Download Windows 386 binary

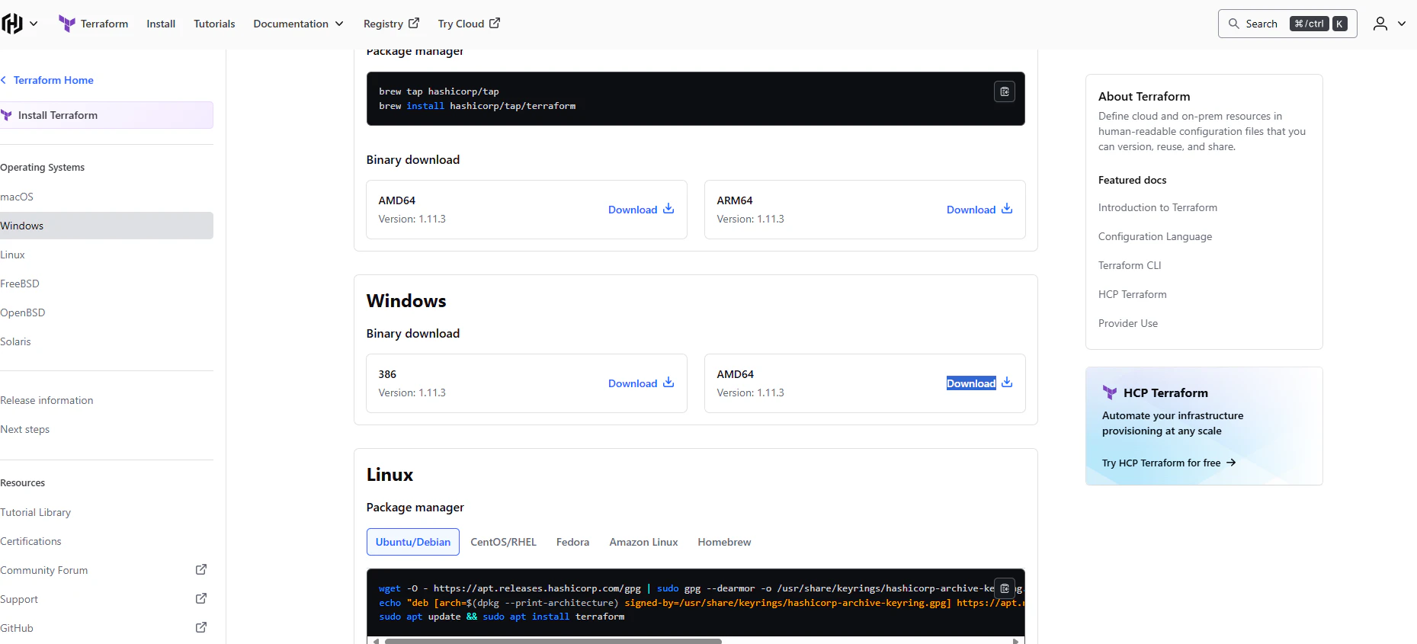coord(633,383)
